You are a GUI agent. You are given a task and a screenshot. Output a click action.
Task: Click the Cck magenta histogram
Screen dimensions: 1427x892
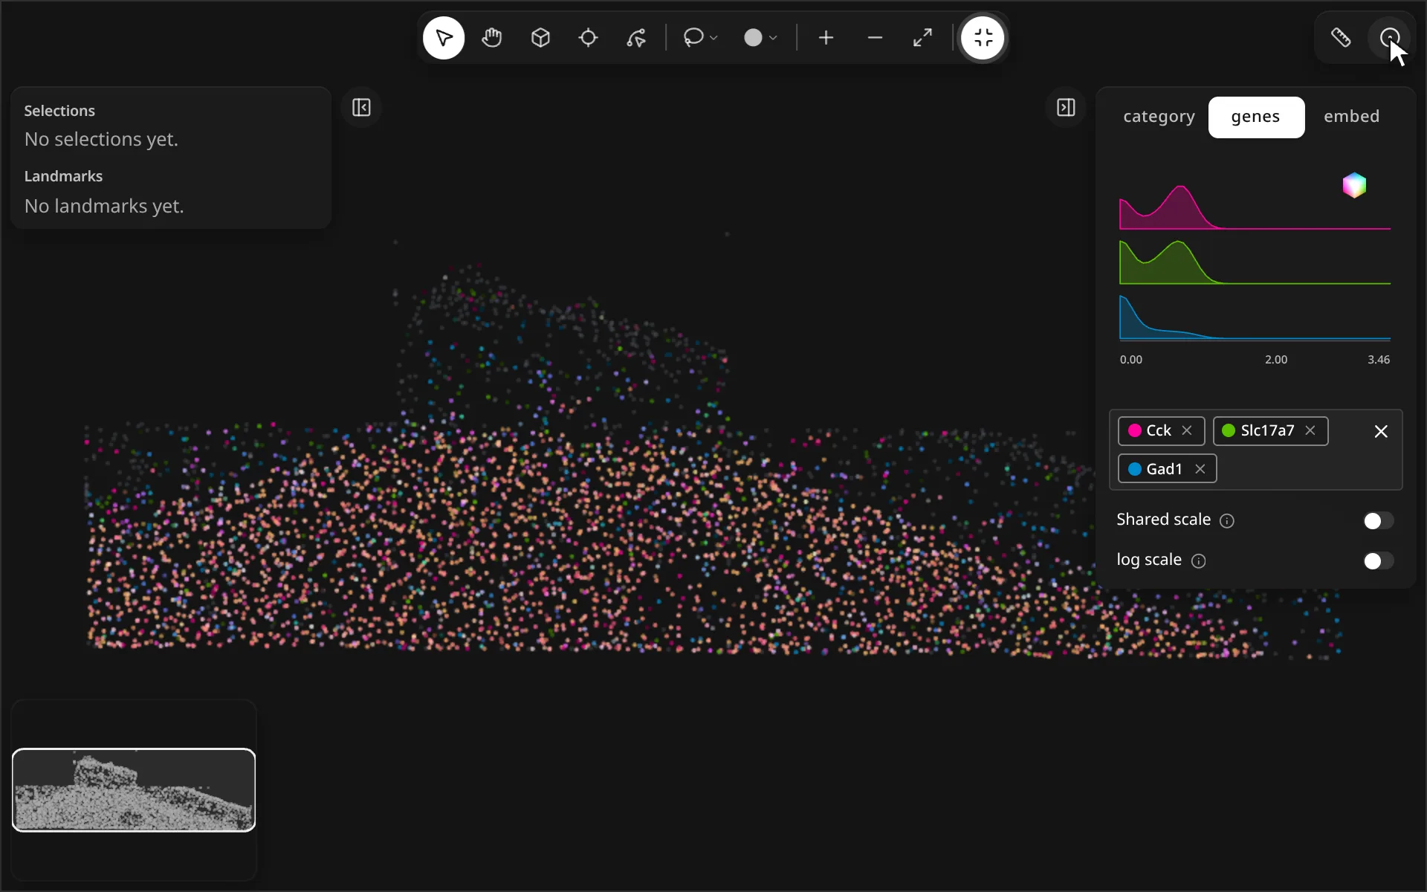[x=1255, y=207]
